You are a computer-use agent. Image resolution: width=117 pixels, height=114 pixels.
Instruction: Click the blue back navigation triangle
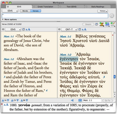click(x=72, y=100)
